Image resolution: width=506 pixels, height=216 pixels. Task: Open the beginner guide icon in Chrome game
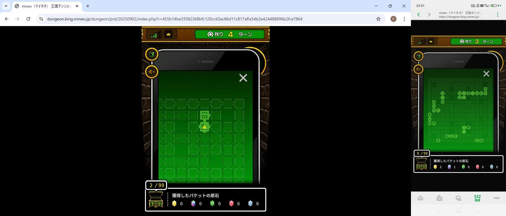[152, 54]
